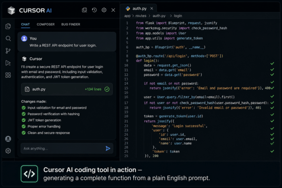282x188 pixels.
Task: Click the check beside 'Proper error handling'
Action: click(x=23, y=126)
